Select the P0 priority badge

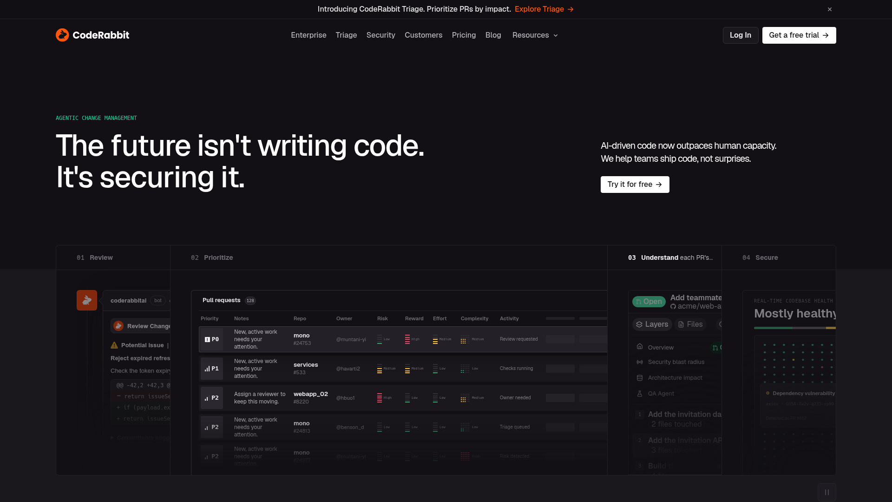pos(212,339)
